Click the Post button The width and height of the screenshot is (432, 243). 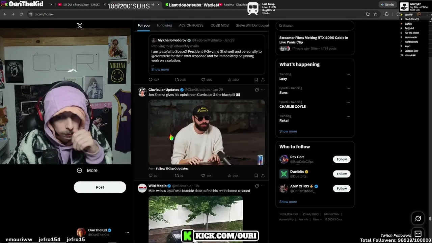point(100,187)
